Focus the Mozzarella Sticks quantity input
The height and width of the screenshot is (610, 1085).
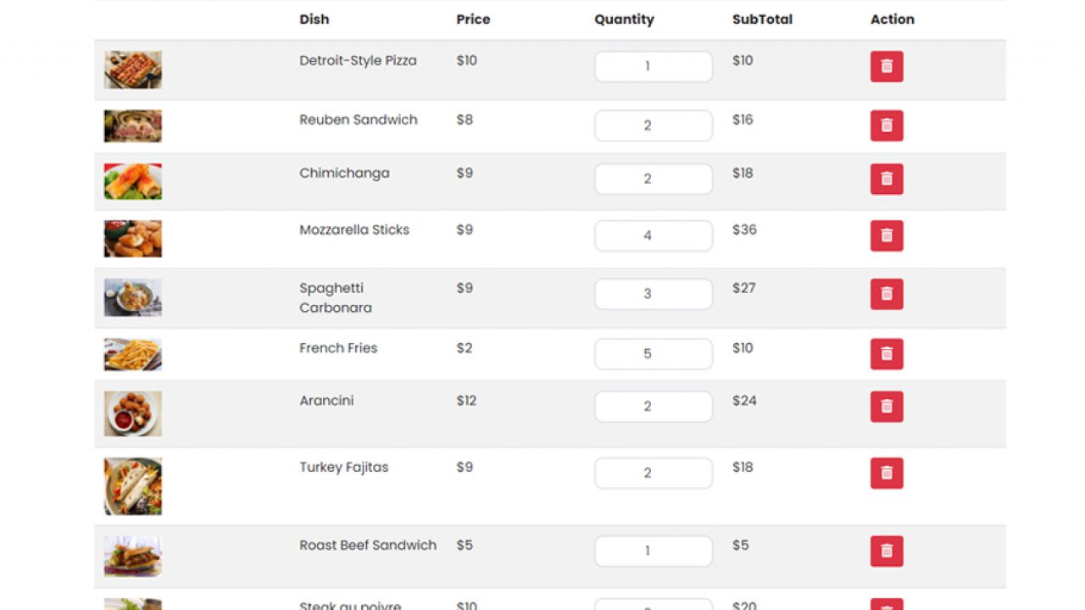[654, 236]
